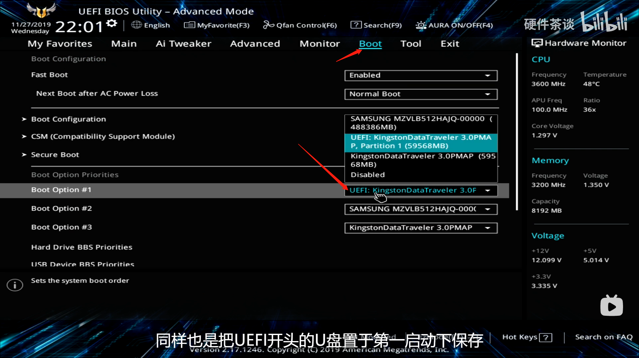Select Next Boot after AC Power Loss label

97,93
